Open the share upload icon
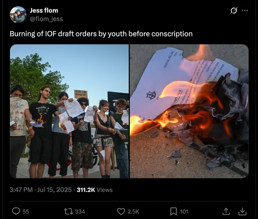This screenshot has height=219, width=258. (226, 211)
